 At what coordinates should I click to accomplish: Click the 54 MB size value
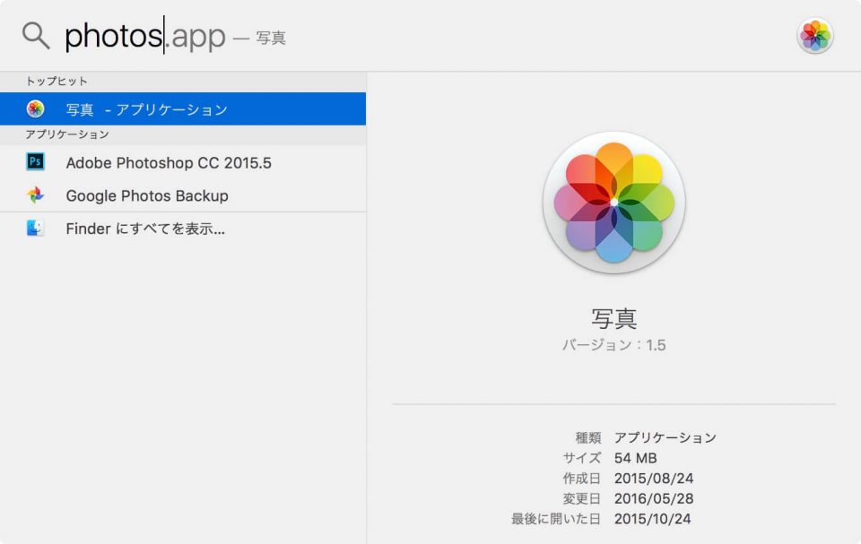(x=635, y=458)
